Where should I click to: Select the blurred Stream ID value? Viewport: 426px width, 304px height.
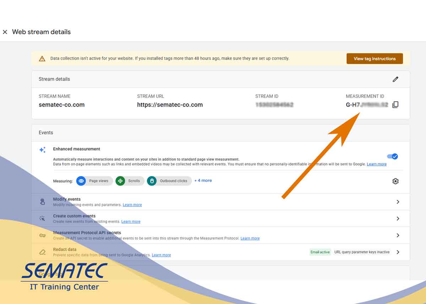(274, 105)
